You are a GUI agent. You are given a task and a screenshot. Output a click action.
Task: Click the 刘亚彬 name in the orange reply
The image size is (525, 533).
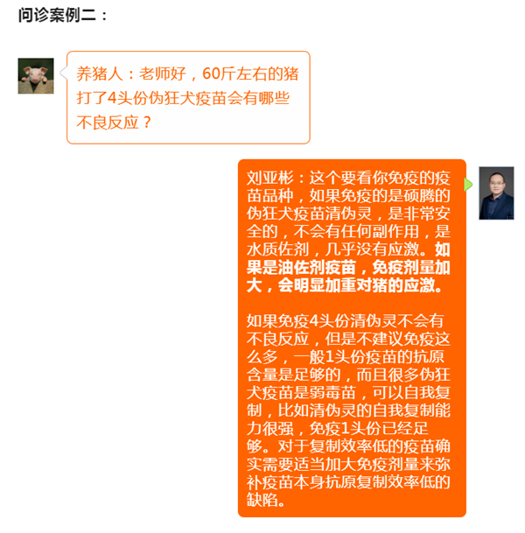pos(270,178)
